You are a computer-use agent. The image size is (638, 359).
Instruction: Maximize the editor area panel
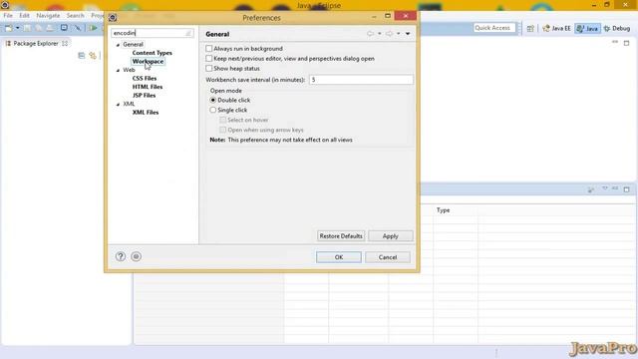point(627,43)
